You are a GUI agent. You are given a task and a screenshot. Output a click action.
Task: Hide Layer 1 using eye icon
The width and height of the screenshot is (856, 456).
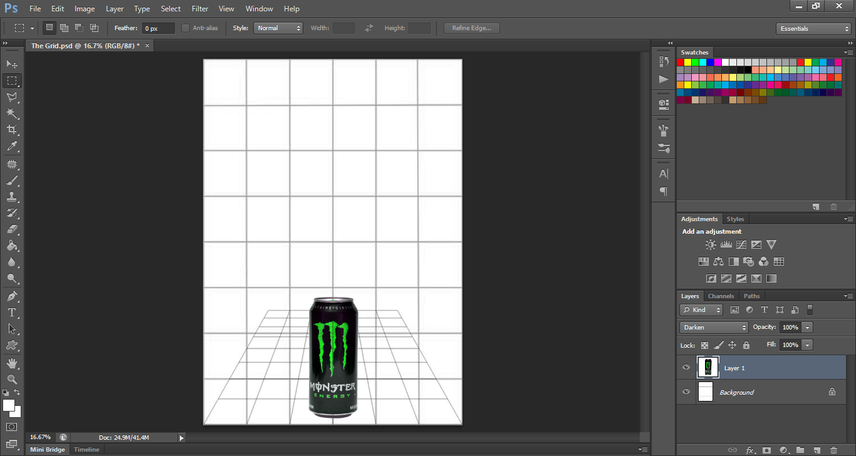686,368
